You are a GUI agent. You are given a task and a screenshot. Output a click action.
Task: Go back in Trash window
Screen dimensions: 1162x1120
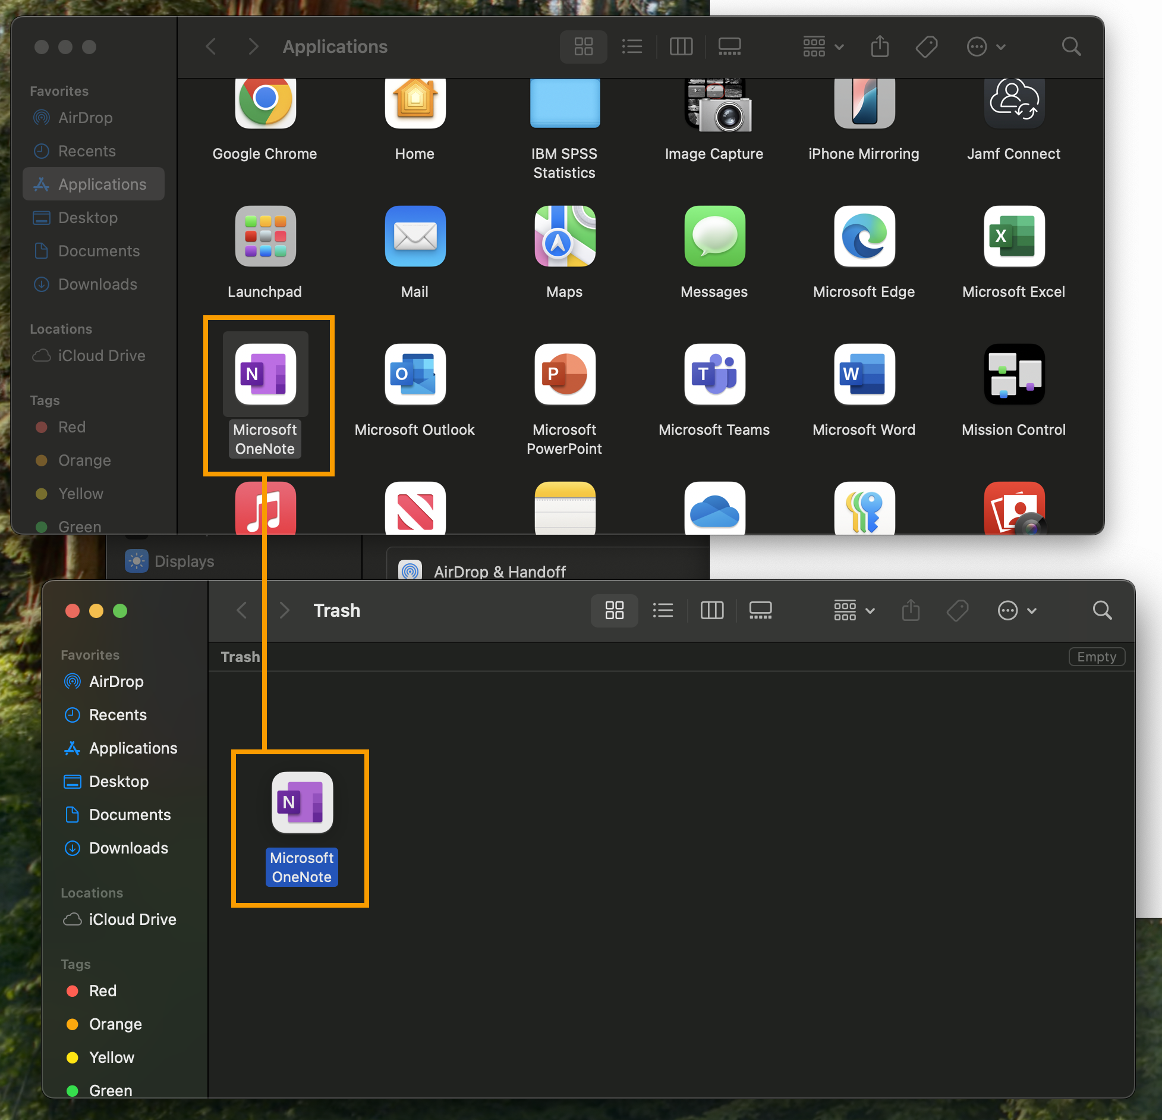[241, 610]
